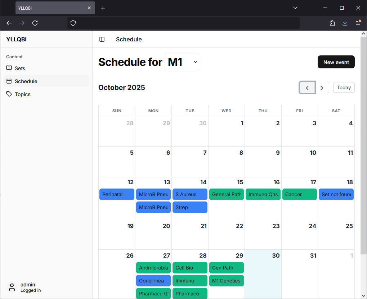This screenshot has width=367, height=299.
Task: Click the New event button
Action: (336, 62)
